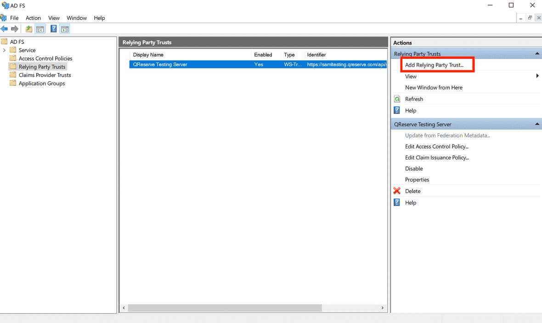Collapse the Relying Party Trusts actions section
The image size is (542, 323).
[x=537, y=54]
